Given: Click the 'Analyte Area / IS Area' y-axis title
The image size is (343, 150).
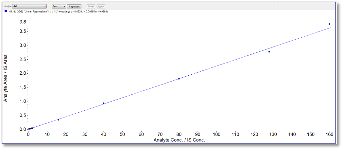Looking at the screenshot, I should point(6,78).
